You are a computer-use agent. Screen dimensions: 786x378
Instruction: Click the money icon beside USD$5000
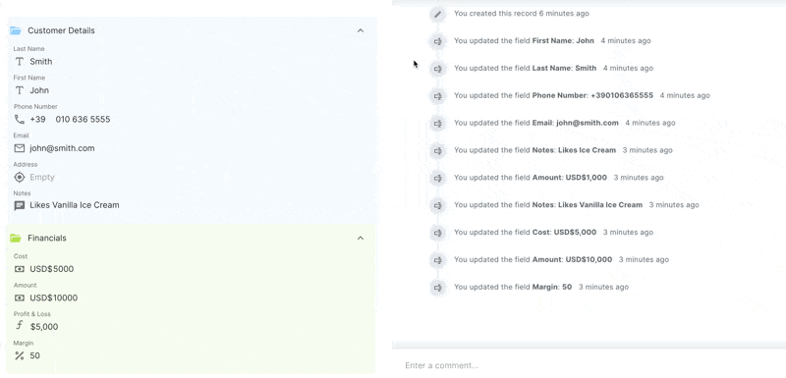19,269
